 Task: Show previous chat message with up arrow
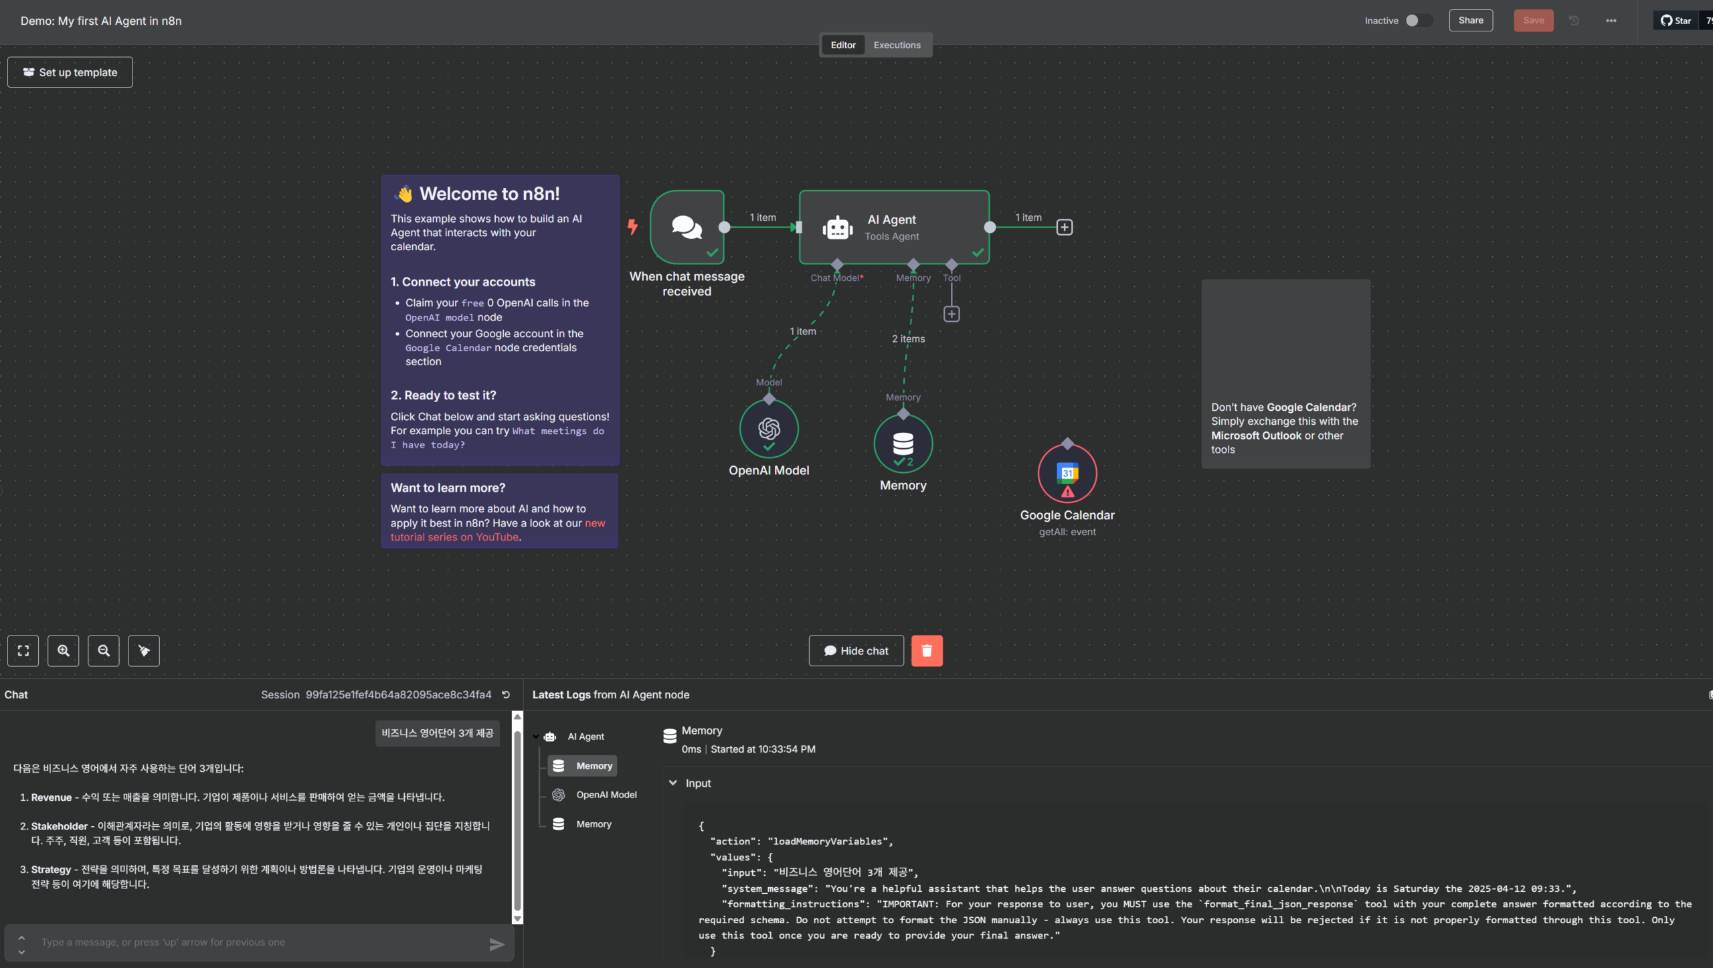(x=21, y=938)
